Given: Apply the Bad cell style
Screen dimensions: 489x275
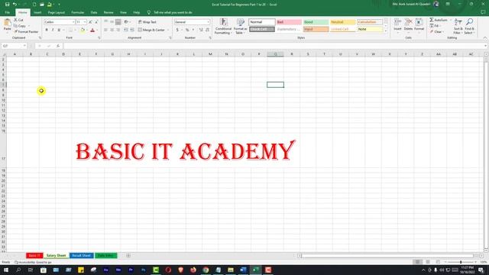Looking at the screenshot, I should (x=289, y=22).
